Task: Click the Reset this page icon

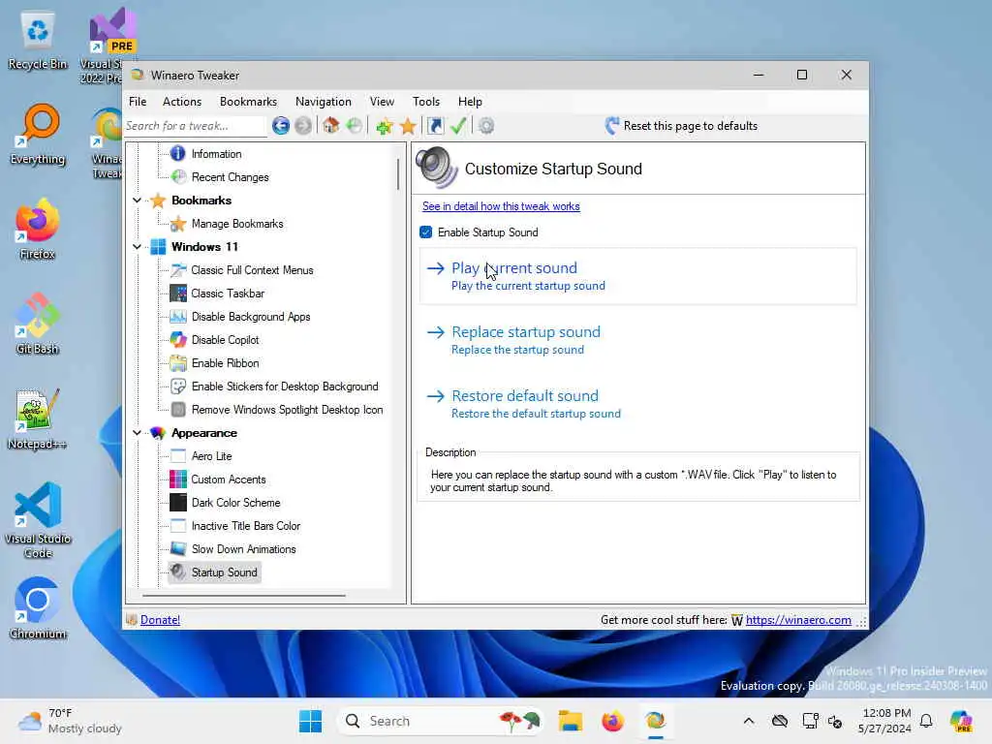Action: (x=612, y=126)
